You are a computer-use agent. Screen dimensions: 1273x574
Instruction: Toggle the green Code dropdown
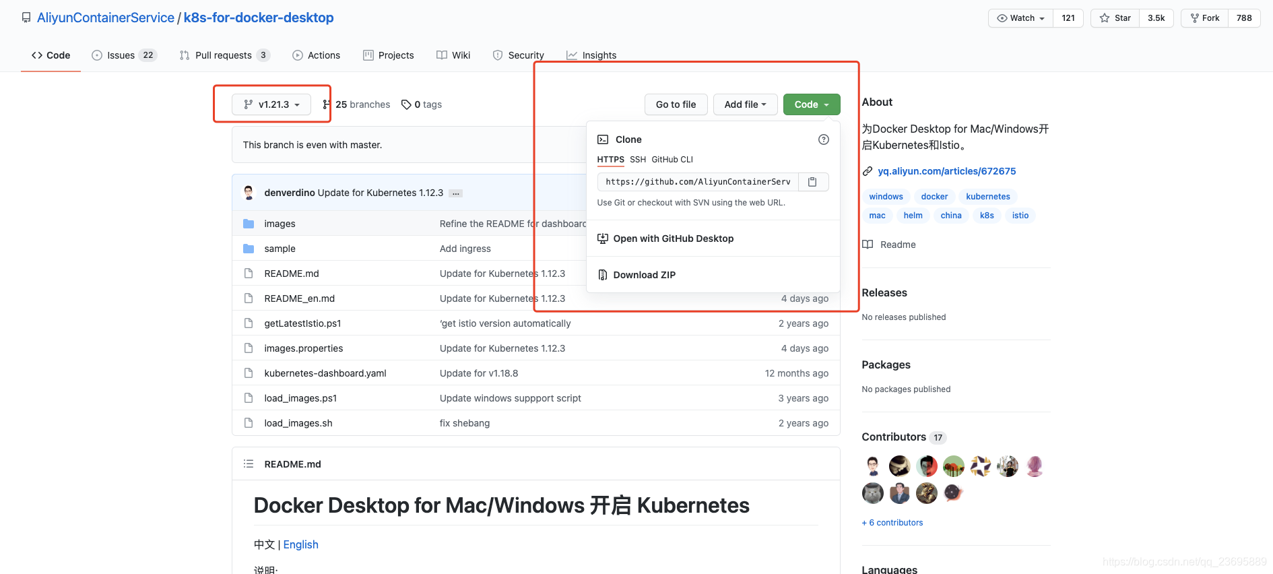(x=812, y=104)
